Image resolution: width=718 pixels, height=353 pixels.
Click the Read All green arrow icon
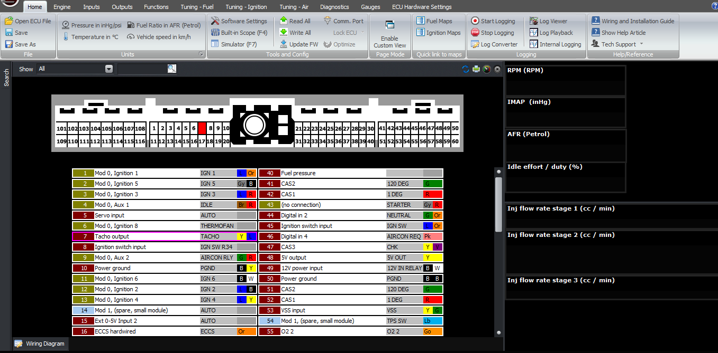click(284, 21)
